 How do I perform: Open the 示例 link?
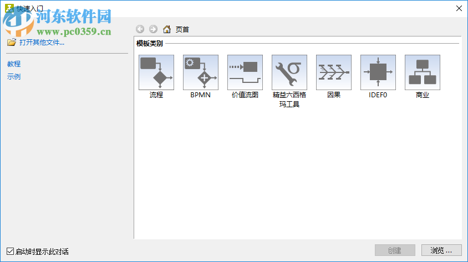tap(14, 77)
